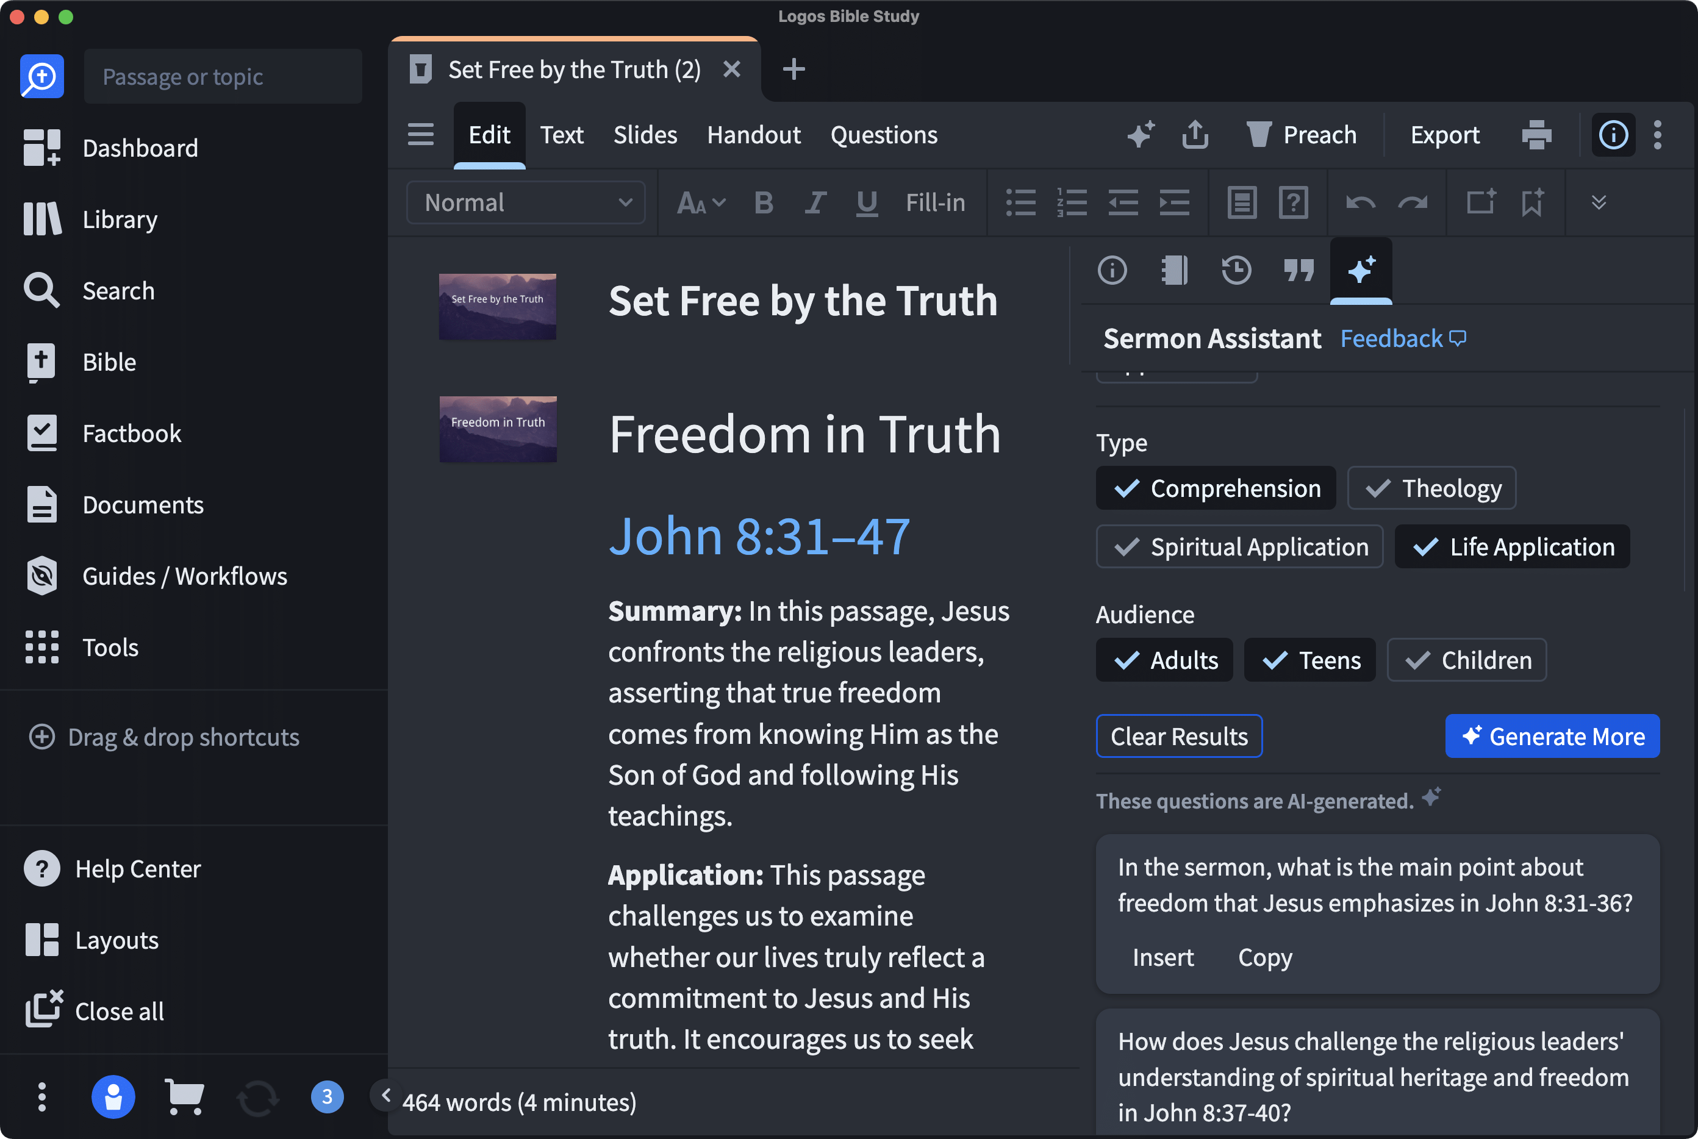Screen dimensions: 1698x1139
Task: Click the share upload icon
Action: (1195, 134)
